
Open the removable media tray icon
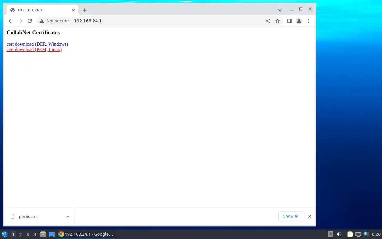tap(330, 234)
